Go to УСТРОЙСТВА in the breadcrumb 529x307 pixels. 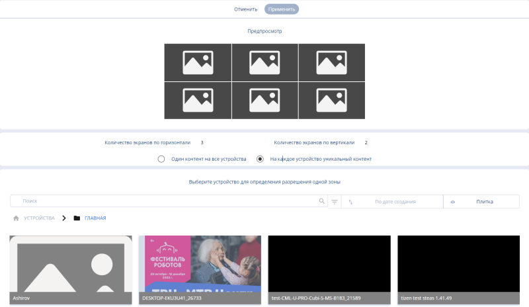(x=39, y=218)
